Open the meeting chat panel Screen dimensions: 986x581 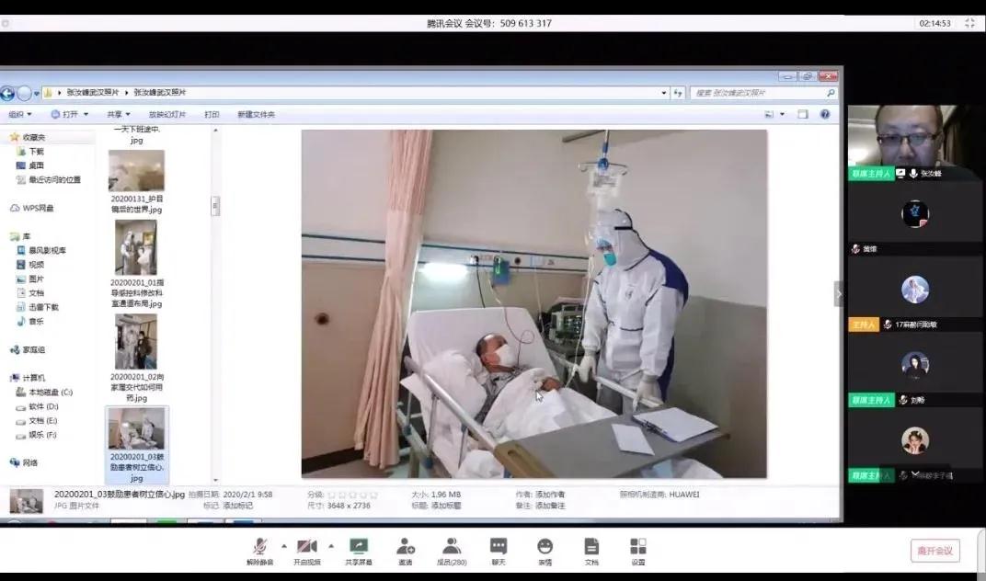click(499, 549)
